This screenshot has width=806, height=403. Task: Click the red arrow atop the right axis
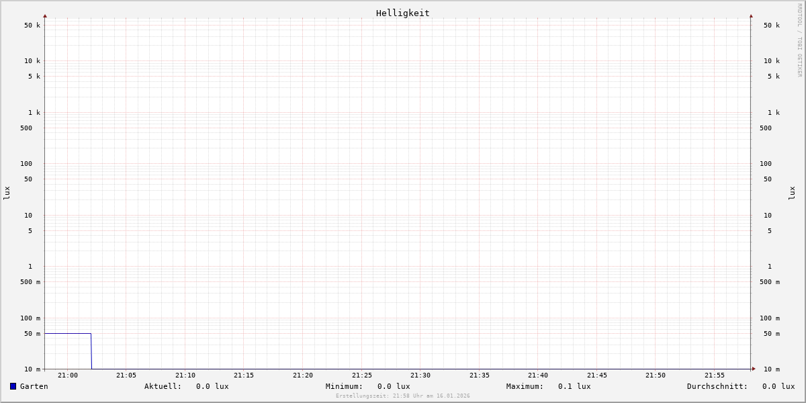751,15
